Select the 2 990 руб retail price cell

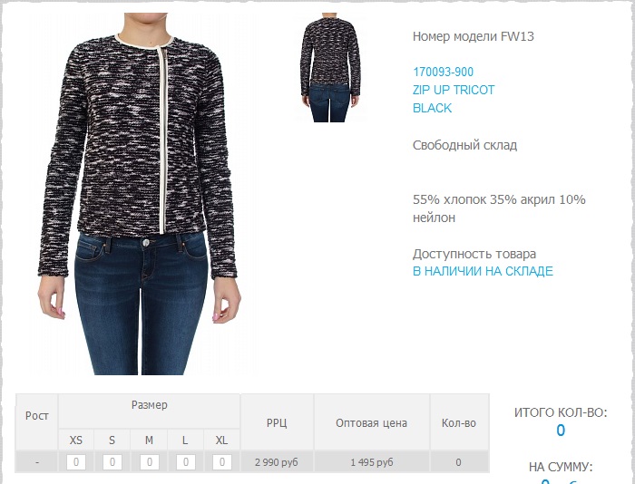point(277,462)
